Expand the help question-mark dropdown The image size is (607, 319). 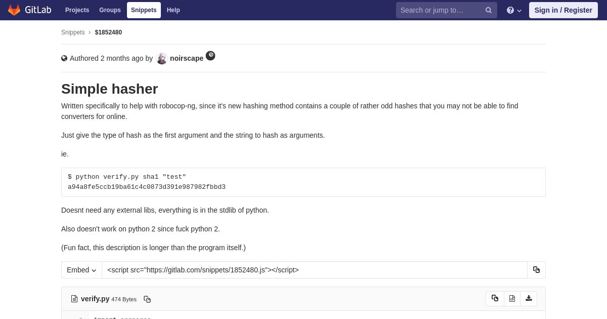(514, 10)
